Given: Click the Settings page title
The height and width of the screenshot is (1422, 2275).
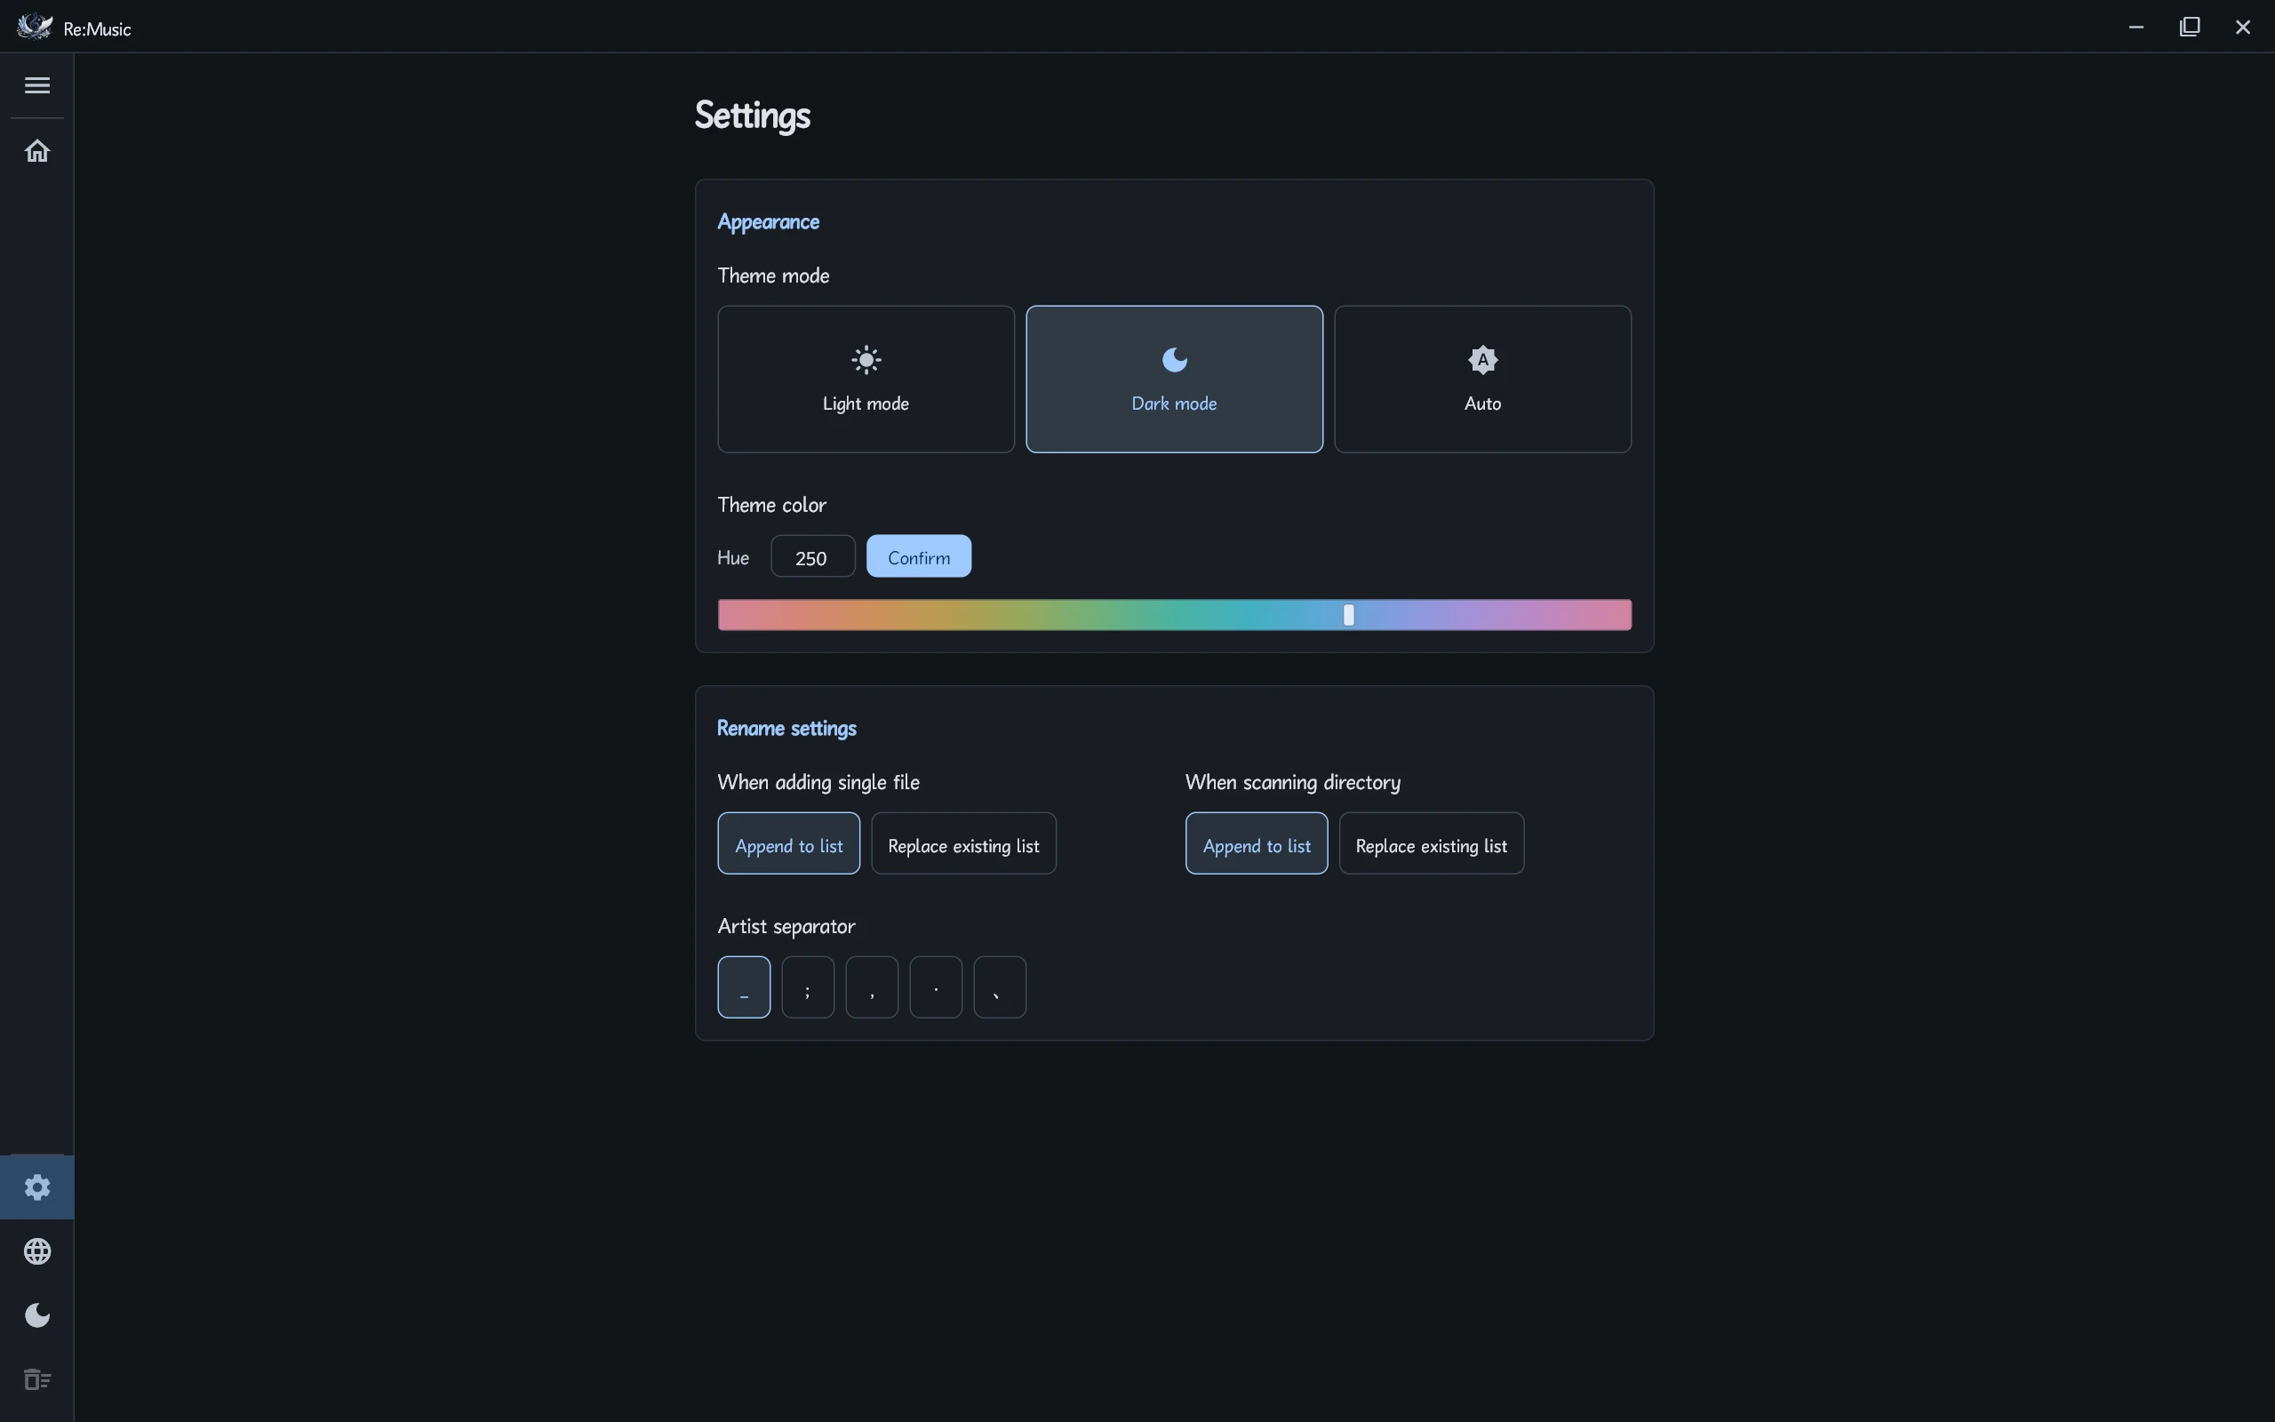Looking at the screenshot, I should click(x=752, y=116).
